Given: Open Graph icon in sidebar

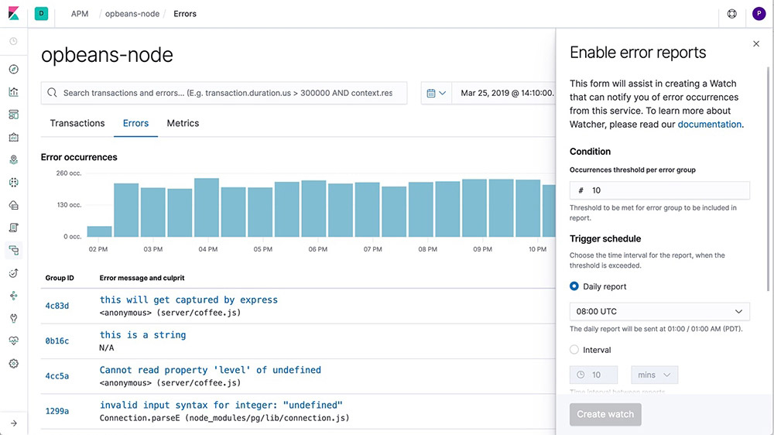Looking at the screenshot, I should coord(13,296).
